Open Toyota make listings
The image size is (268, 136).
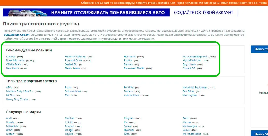click(x=69, y=134)
